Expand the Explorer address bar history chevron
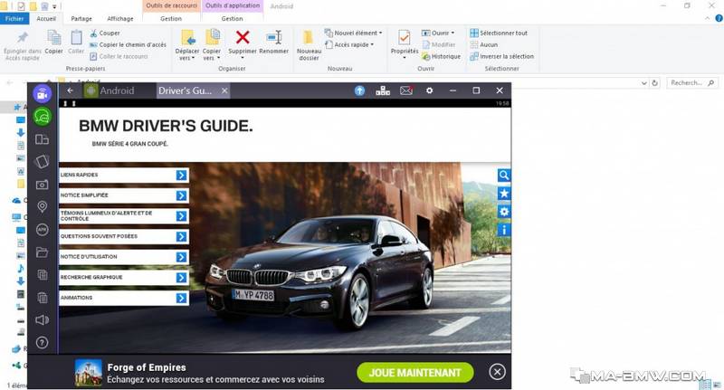Viewport: 724px width, 390px height. 644,83
